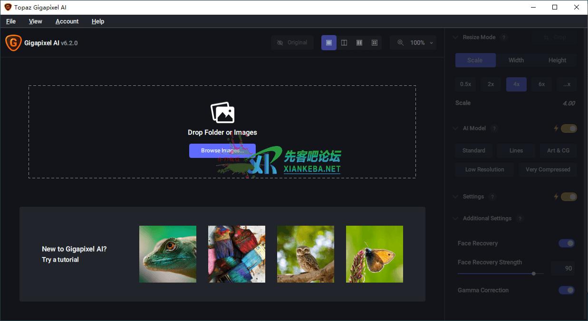
Task: Click the Face Recovery Strength slider handle
Action: [534, 274]
